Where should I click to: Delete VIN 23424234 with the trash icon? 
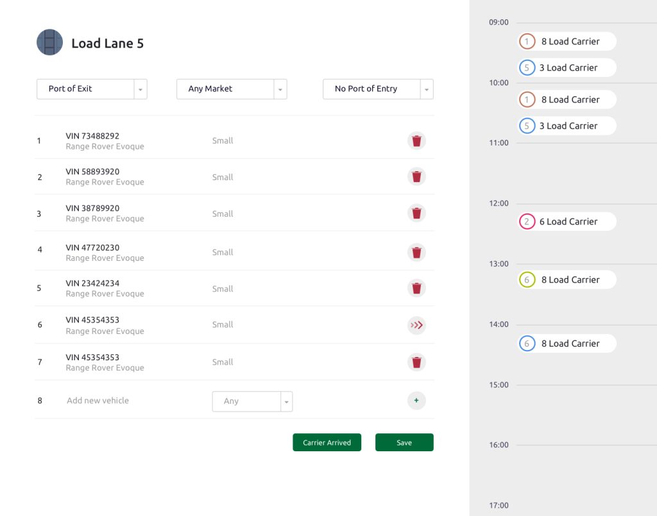pos(416,288)
